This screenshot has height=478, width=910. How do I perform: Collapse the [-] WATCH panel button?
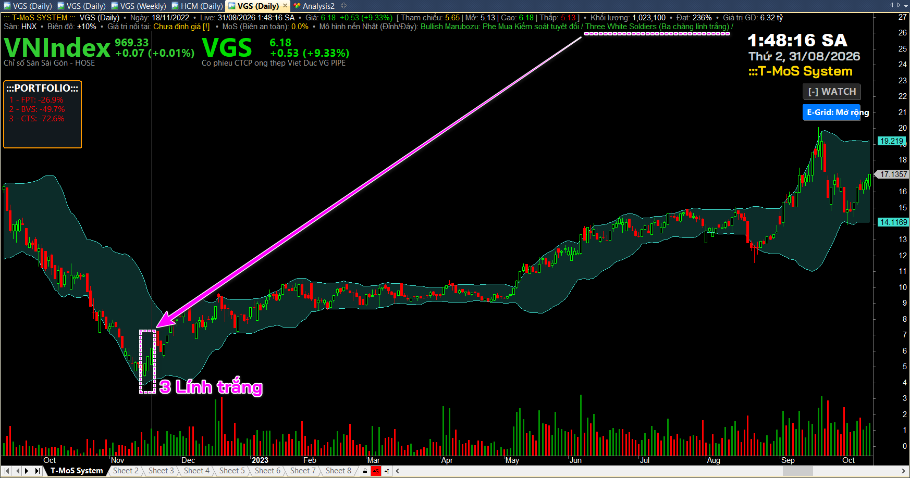(831, 92)
